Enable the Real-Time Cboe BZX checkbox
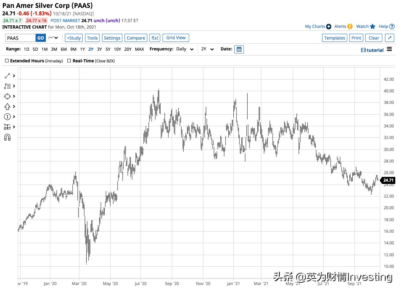The height and width of the screenshot is (290, 401). 69,61
